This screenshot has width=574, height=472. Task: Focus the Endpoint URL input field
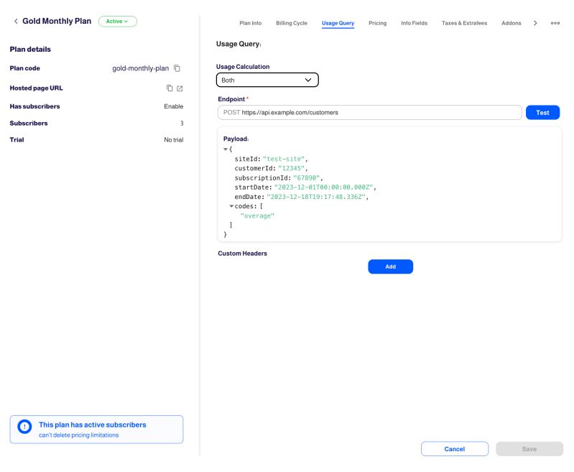[x=370, y=112]
